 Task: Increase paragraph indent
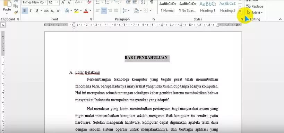click(x=135, y=2)
